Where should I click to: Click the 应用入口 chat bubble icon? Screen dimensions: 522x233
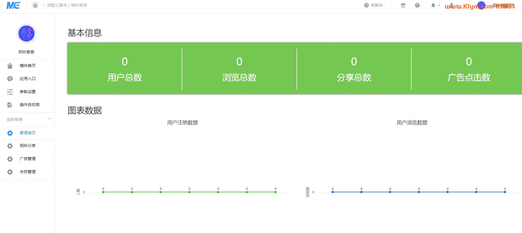click(10, 79)
